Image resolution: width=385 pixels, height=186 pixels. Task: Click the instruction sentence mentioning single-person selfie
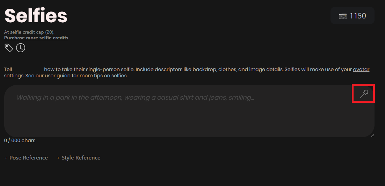click(x=187, y=72)
